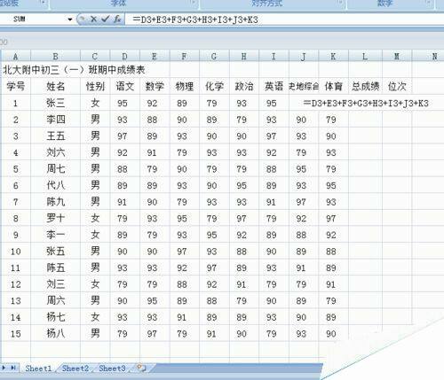The height and width of the screenshot is (380, 444).
Task: Select the 物理 header cell
Action: point(185,86)
